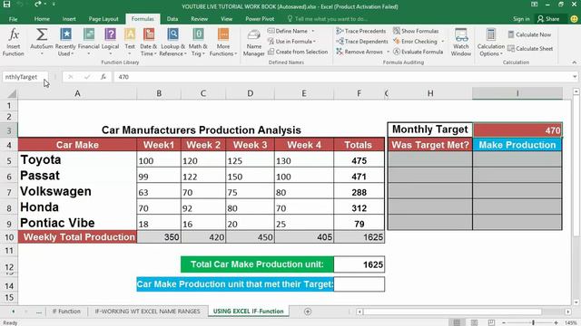The image size is (581, 326).
Task: Select column A header
Action: point(77,93)
